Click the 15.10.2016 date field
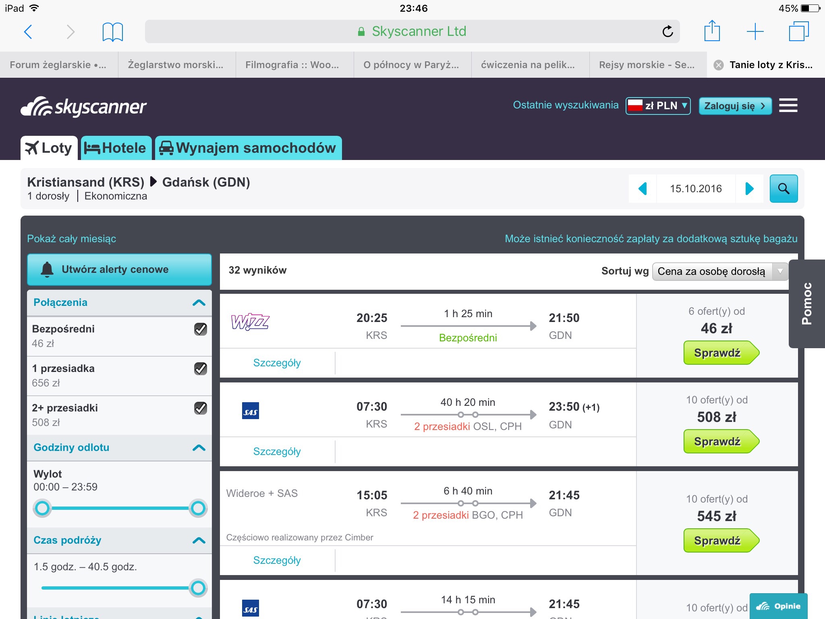Viewport: 825px width, 619px height. (696, 189)
